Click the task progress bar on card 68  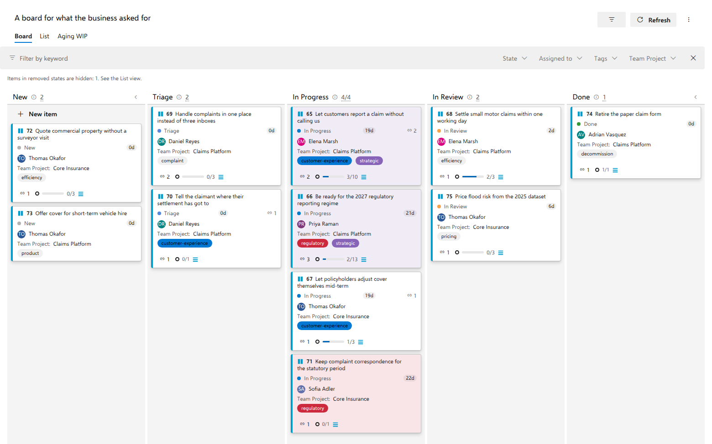click(473, 176)
